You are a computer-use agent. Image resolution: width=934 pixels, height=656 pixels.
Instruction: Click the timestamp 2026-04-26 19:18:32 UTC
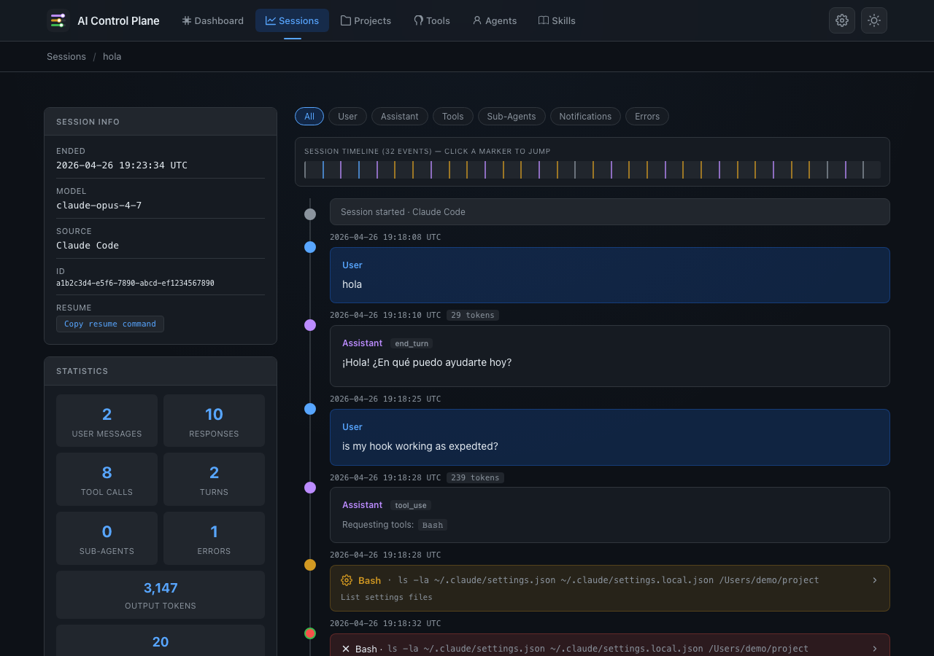pos(385,623)
